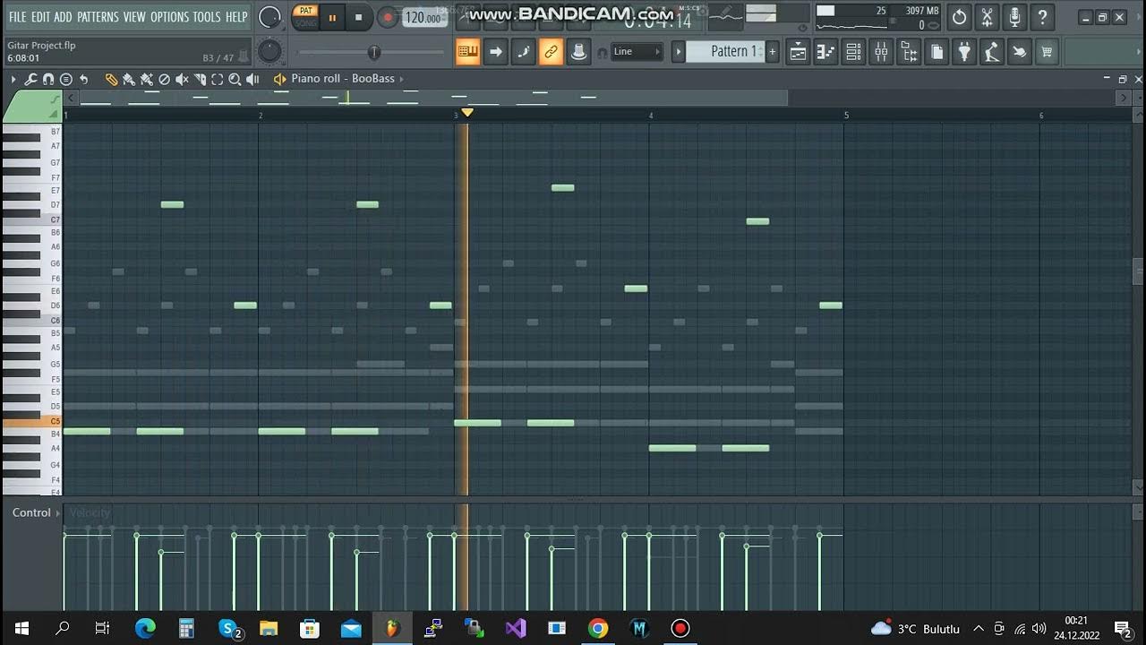Open FL Studio in Windows taskbar
This screenshot has width=1146, height=645.
[x=391, y=628]
